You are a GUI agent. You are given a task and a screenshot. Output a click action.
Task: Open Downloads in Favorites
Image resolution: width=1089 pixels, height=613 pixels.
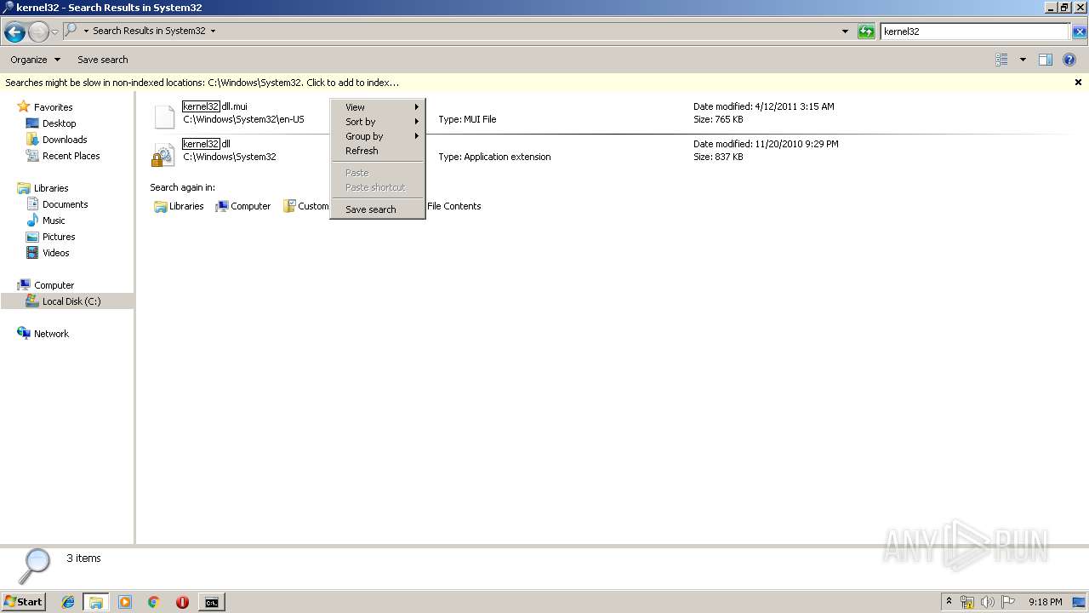[x=65, y=140]
